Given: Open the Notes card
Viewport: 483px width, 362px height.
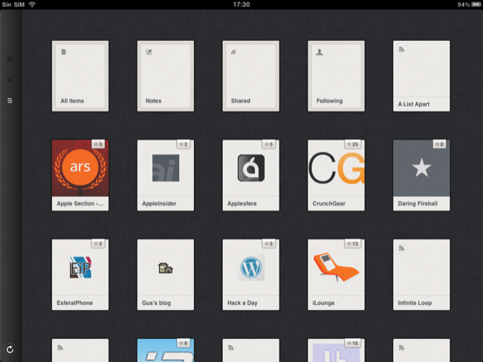Looking at the screenshot, I should pyautogui.click(x=166, y=76).
